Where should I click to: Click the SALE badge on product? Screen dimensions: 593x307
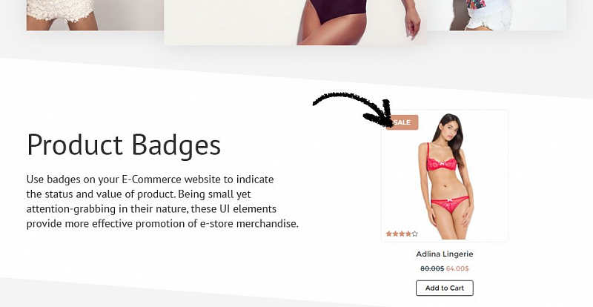coord(402,122)
